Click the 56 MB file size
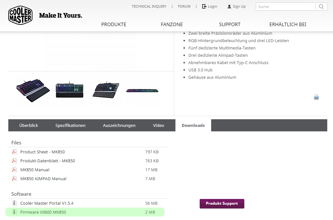This screenshot has height=220, width=333. coord(151,203)
